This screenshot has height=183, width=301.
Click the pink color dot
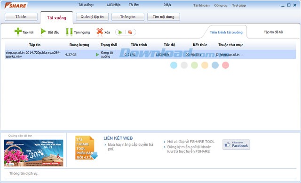226,65
